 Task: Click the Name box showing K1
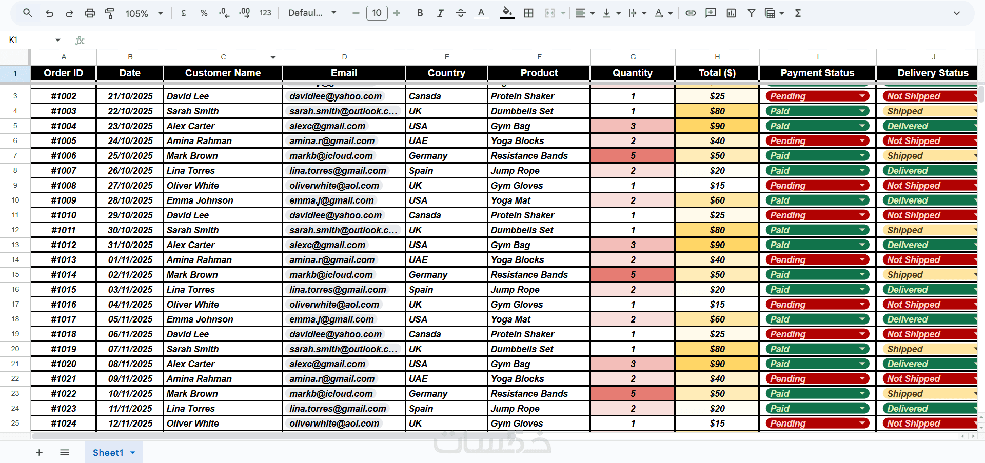pos(35,40)
